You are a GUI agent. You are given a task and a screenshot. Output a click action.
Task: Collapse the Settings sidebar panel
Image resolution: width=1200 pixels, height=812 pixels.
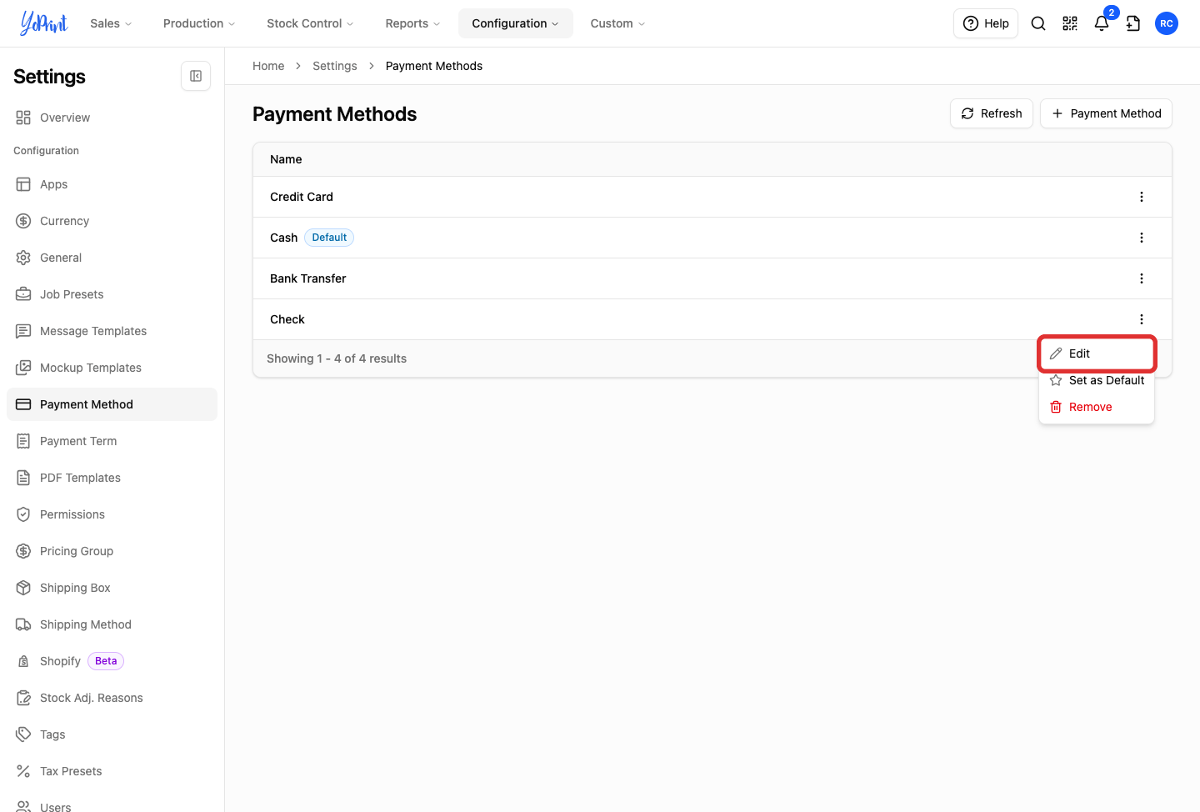tap(196, 76)
